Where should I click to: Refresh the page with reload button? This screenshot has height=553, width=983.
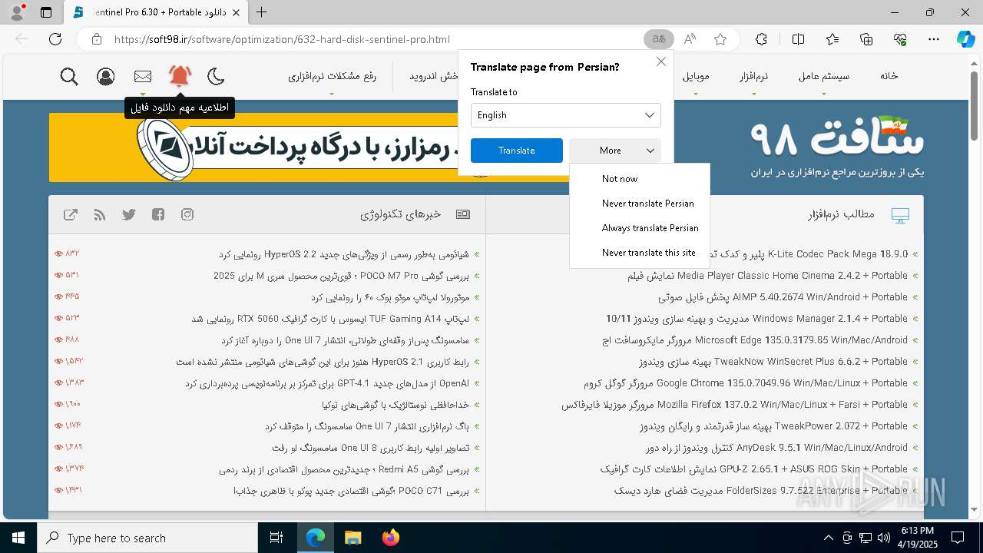55,39
